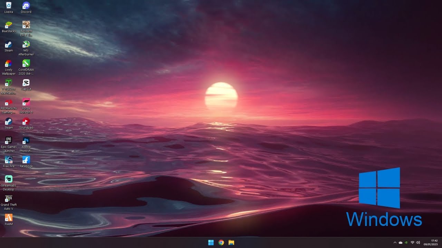Image resolution: width=442 pixels, height=248 pixels.
Task: Click the CorelDRAW 2020 shortcut
Action: [26, 67]
